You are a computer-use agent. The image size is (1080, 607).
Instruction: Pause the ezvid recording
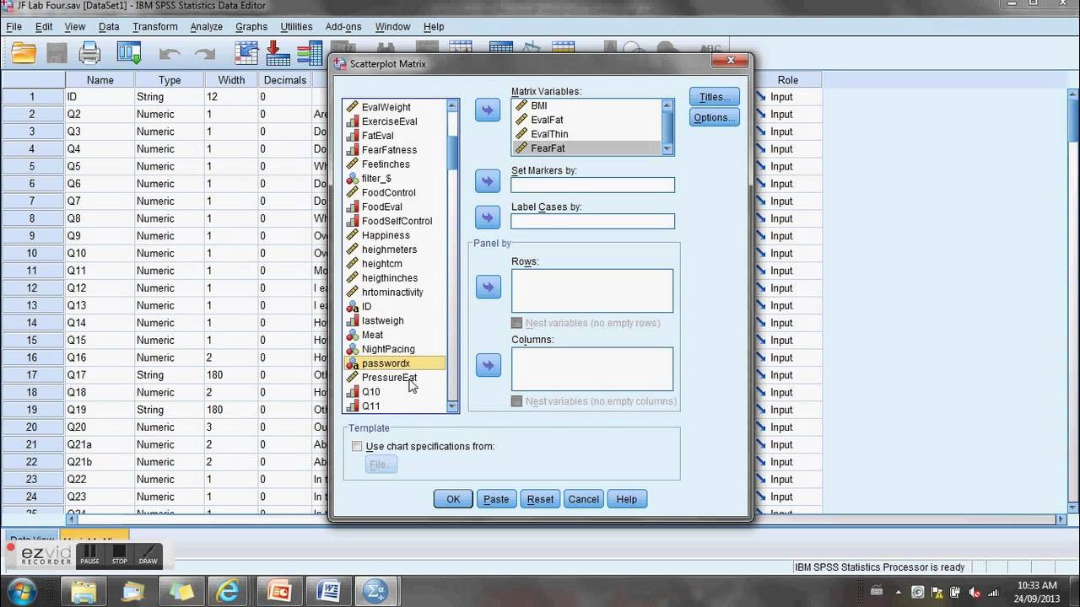(89, 555)
